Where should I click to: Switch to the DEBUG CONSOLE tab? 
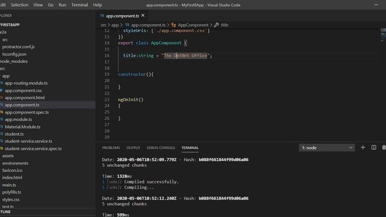pyautogui.click(x=161, y=148)
